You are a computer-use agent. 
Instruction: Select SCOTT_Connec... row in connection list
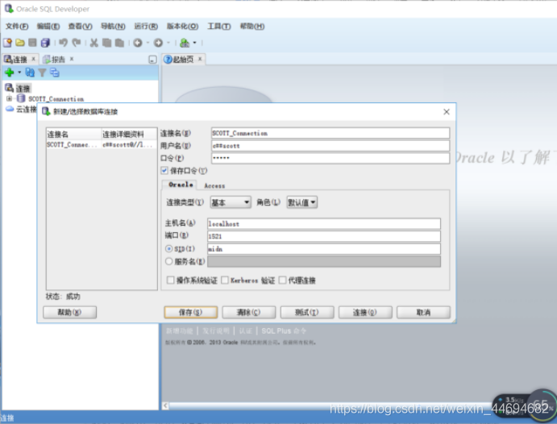[102, 145]
